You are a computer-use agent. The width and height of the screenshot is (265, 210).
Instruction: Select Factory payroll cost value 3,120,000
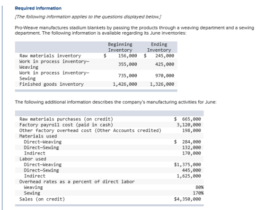189,125
